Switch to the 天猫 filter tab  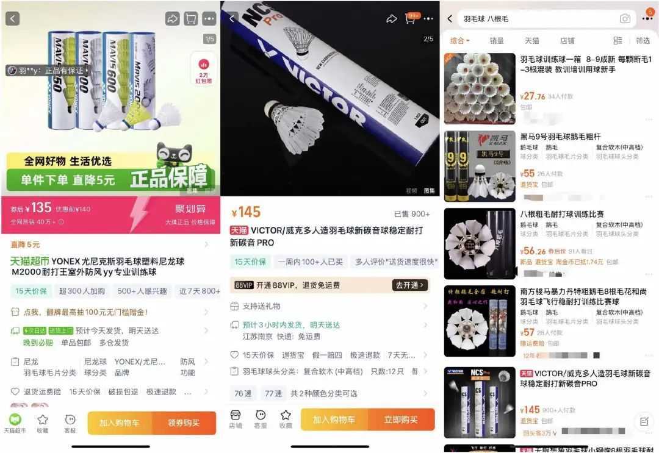531,41
